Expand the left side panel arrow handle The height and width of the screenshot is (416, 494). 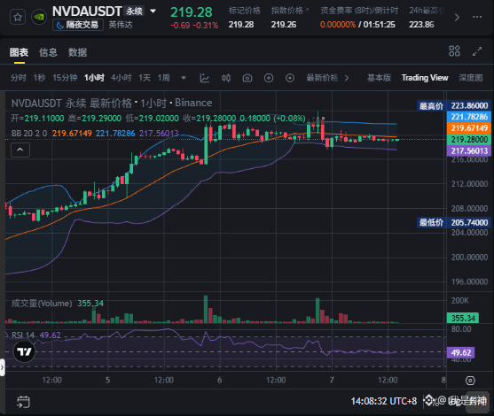(2, 367)
